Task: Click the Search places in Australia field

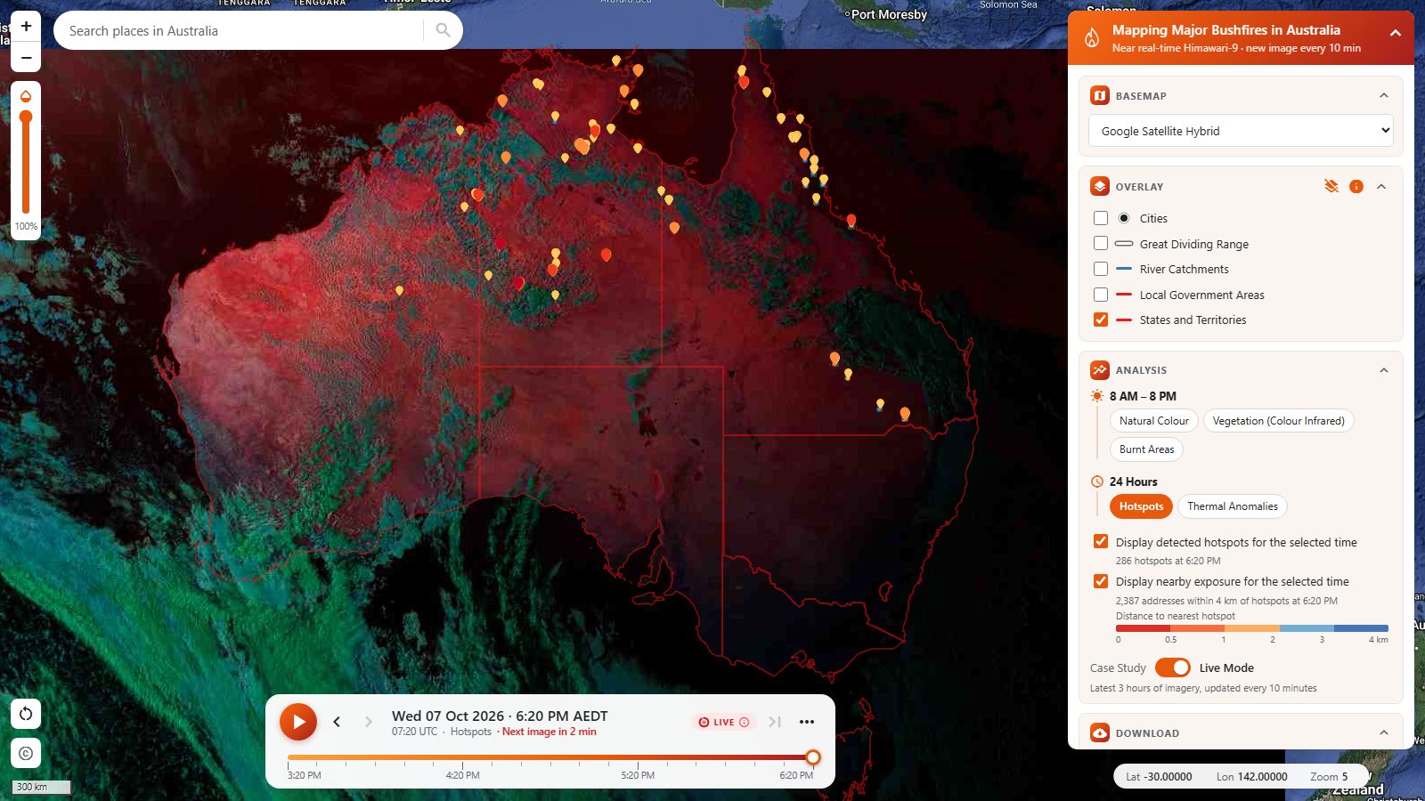Action: tap(239, 30)
